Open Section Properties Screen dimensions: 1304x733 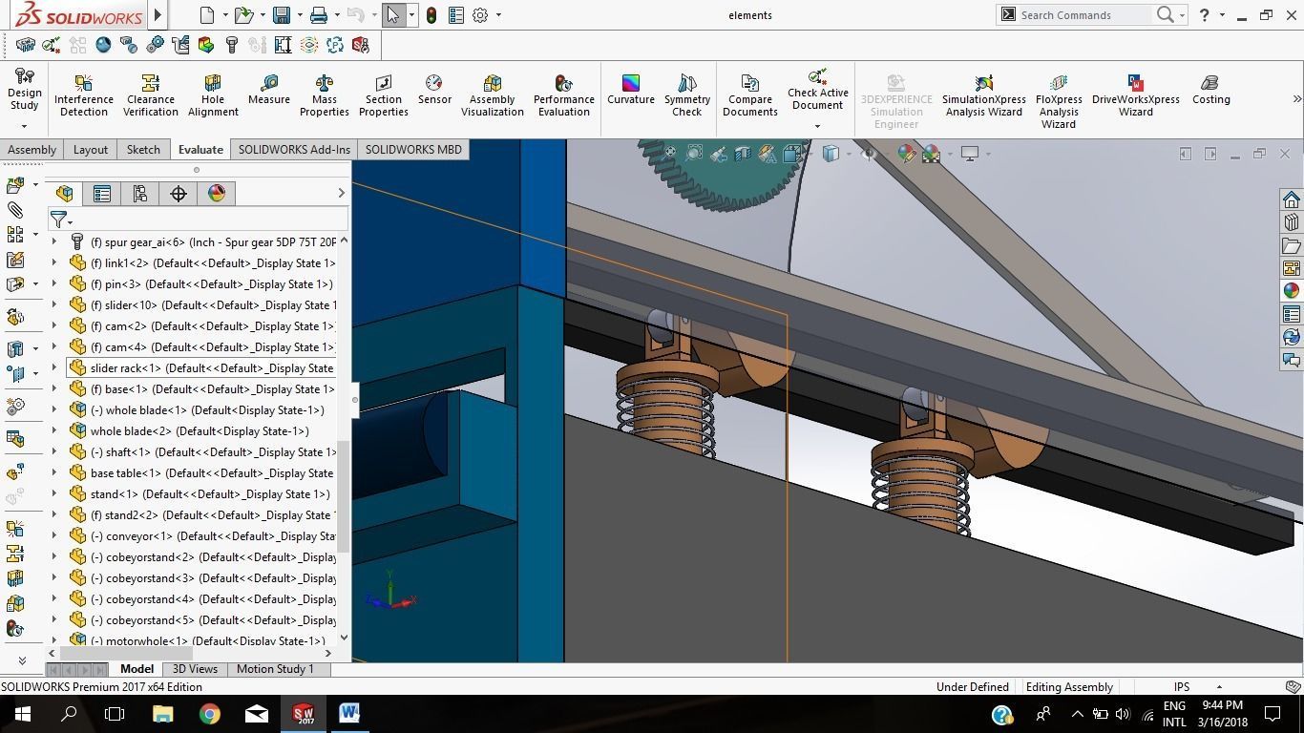point(384,95)
